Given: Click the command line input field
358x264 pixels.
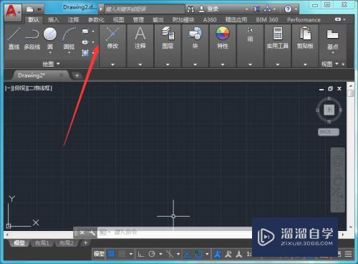Looking at the screenshot, I should coord(174,232).
